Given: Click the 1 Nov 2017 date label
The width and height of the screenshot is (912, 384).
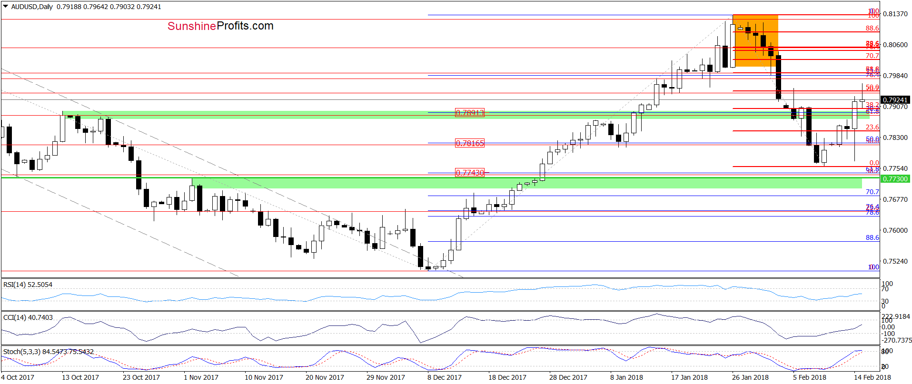Looking at the screenshot, I should click(x=201, y=377).
